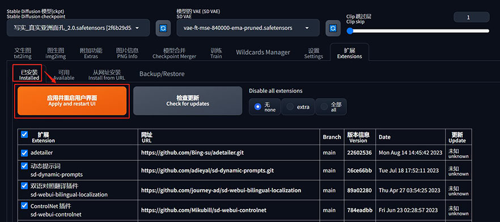
Task: Refresh the Stable Diffusion checkpoint list
Action: (163, 28)
